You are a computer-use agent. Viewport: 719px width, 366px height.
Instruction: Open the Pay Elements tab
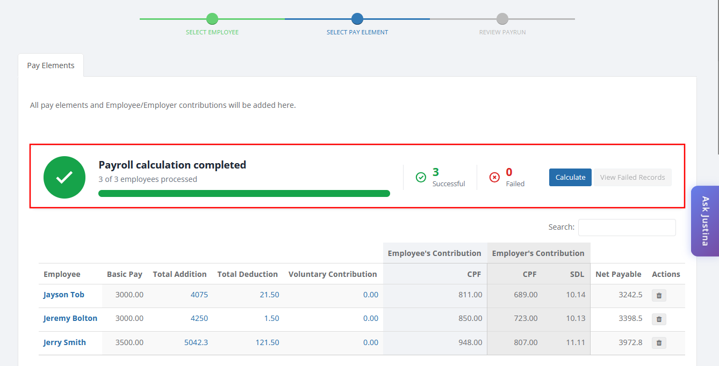[x=51, y=65]
